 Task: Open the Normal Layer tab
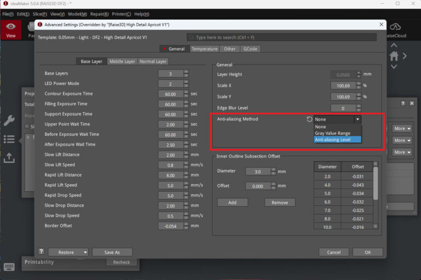point(153,61)
